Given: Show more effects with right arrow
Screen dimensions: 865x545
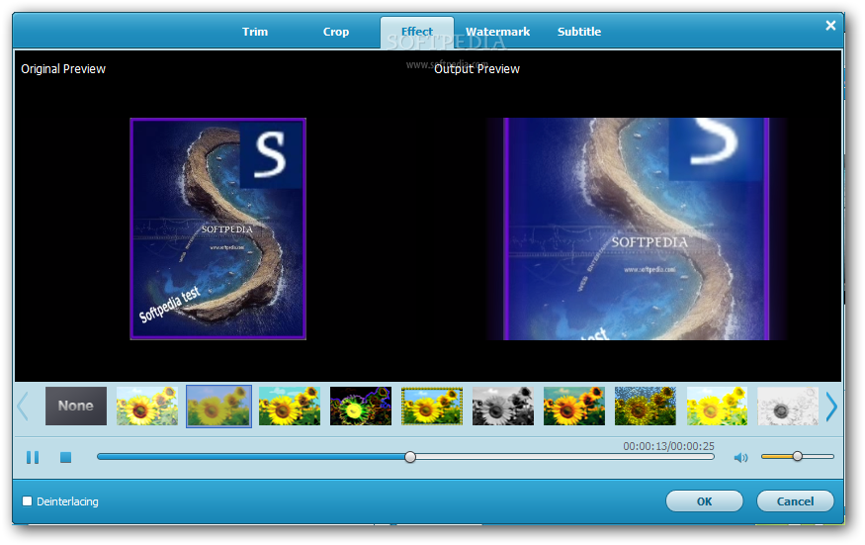Looking at the screenshot, I should click(831, 407).
